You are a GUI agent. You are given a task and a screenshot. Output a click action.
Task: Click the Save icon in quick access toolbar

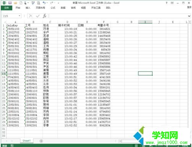point(10,3)
